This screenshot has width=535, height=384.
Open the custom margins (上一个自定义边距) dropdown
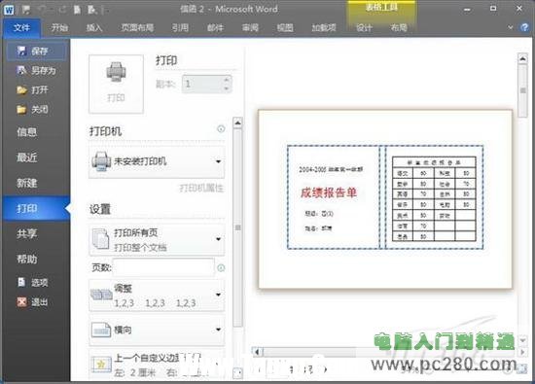[157, 365]
